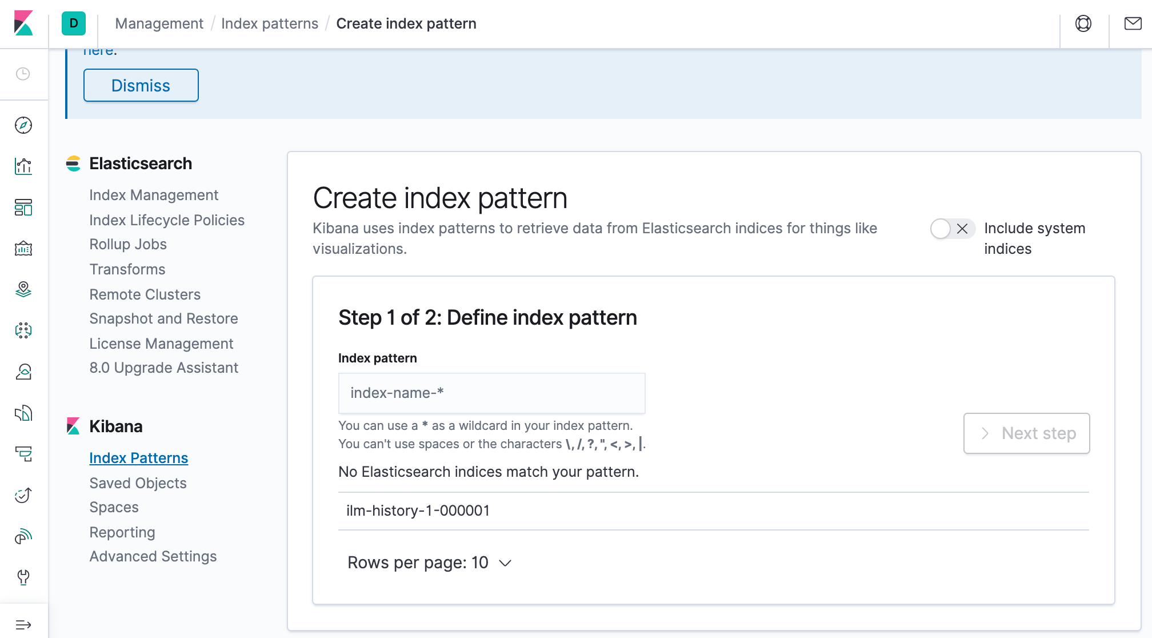Open recently viewed clock icon

click(x=23, y=74)
